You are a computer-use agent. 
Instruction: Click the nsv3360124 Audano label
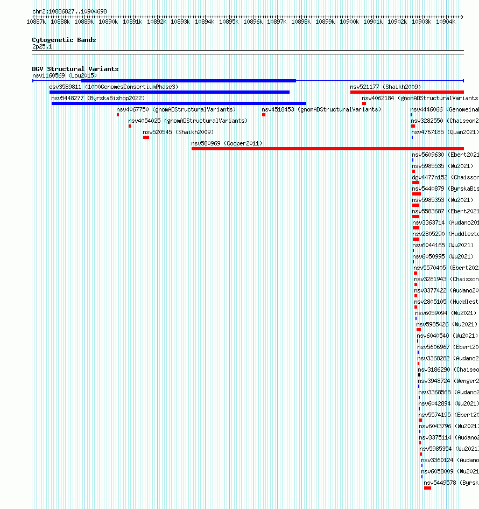tap(450, 461)
